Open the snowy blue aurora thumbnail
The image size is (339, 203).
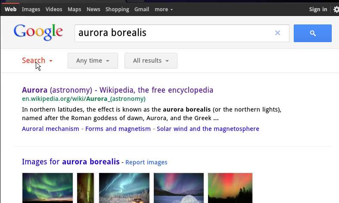coord(124,188)
